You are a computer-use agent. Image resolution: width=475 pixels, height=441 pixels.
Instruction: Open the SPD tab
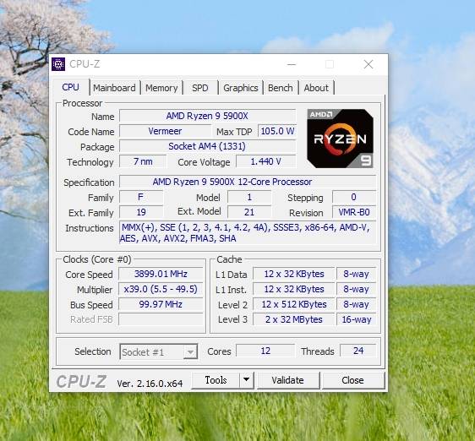(x=200, y=88)
